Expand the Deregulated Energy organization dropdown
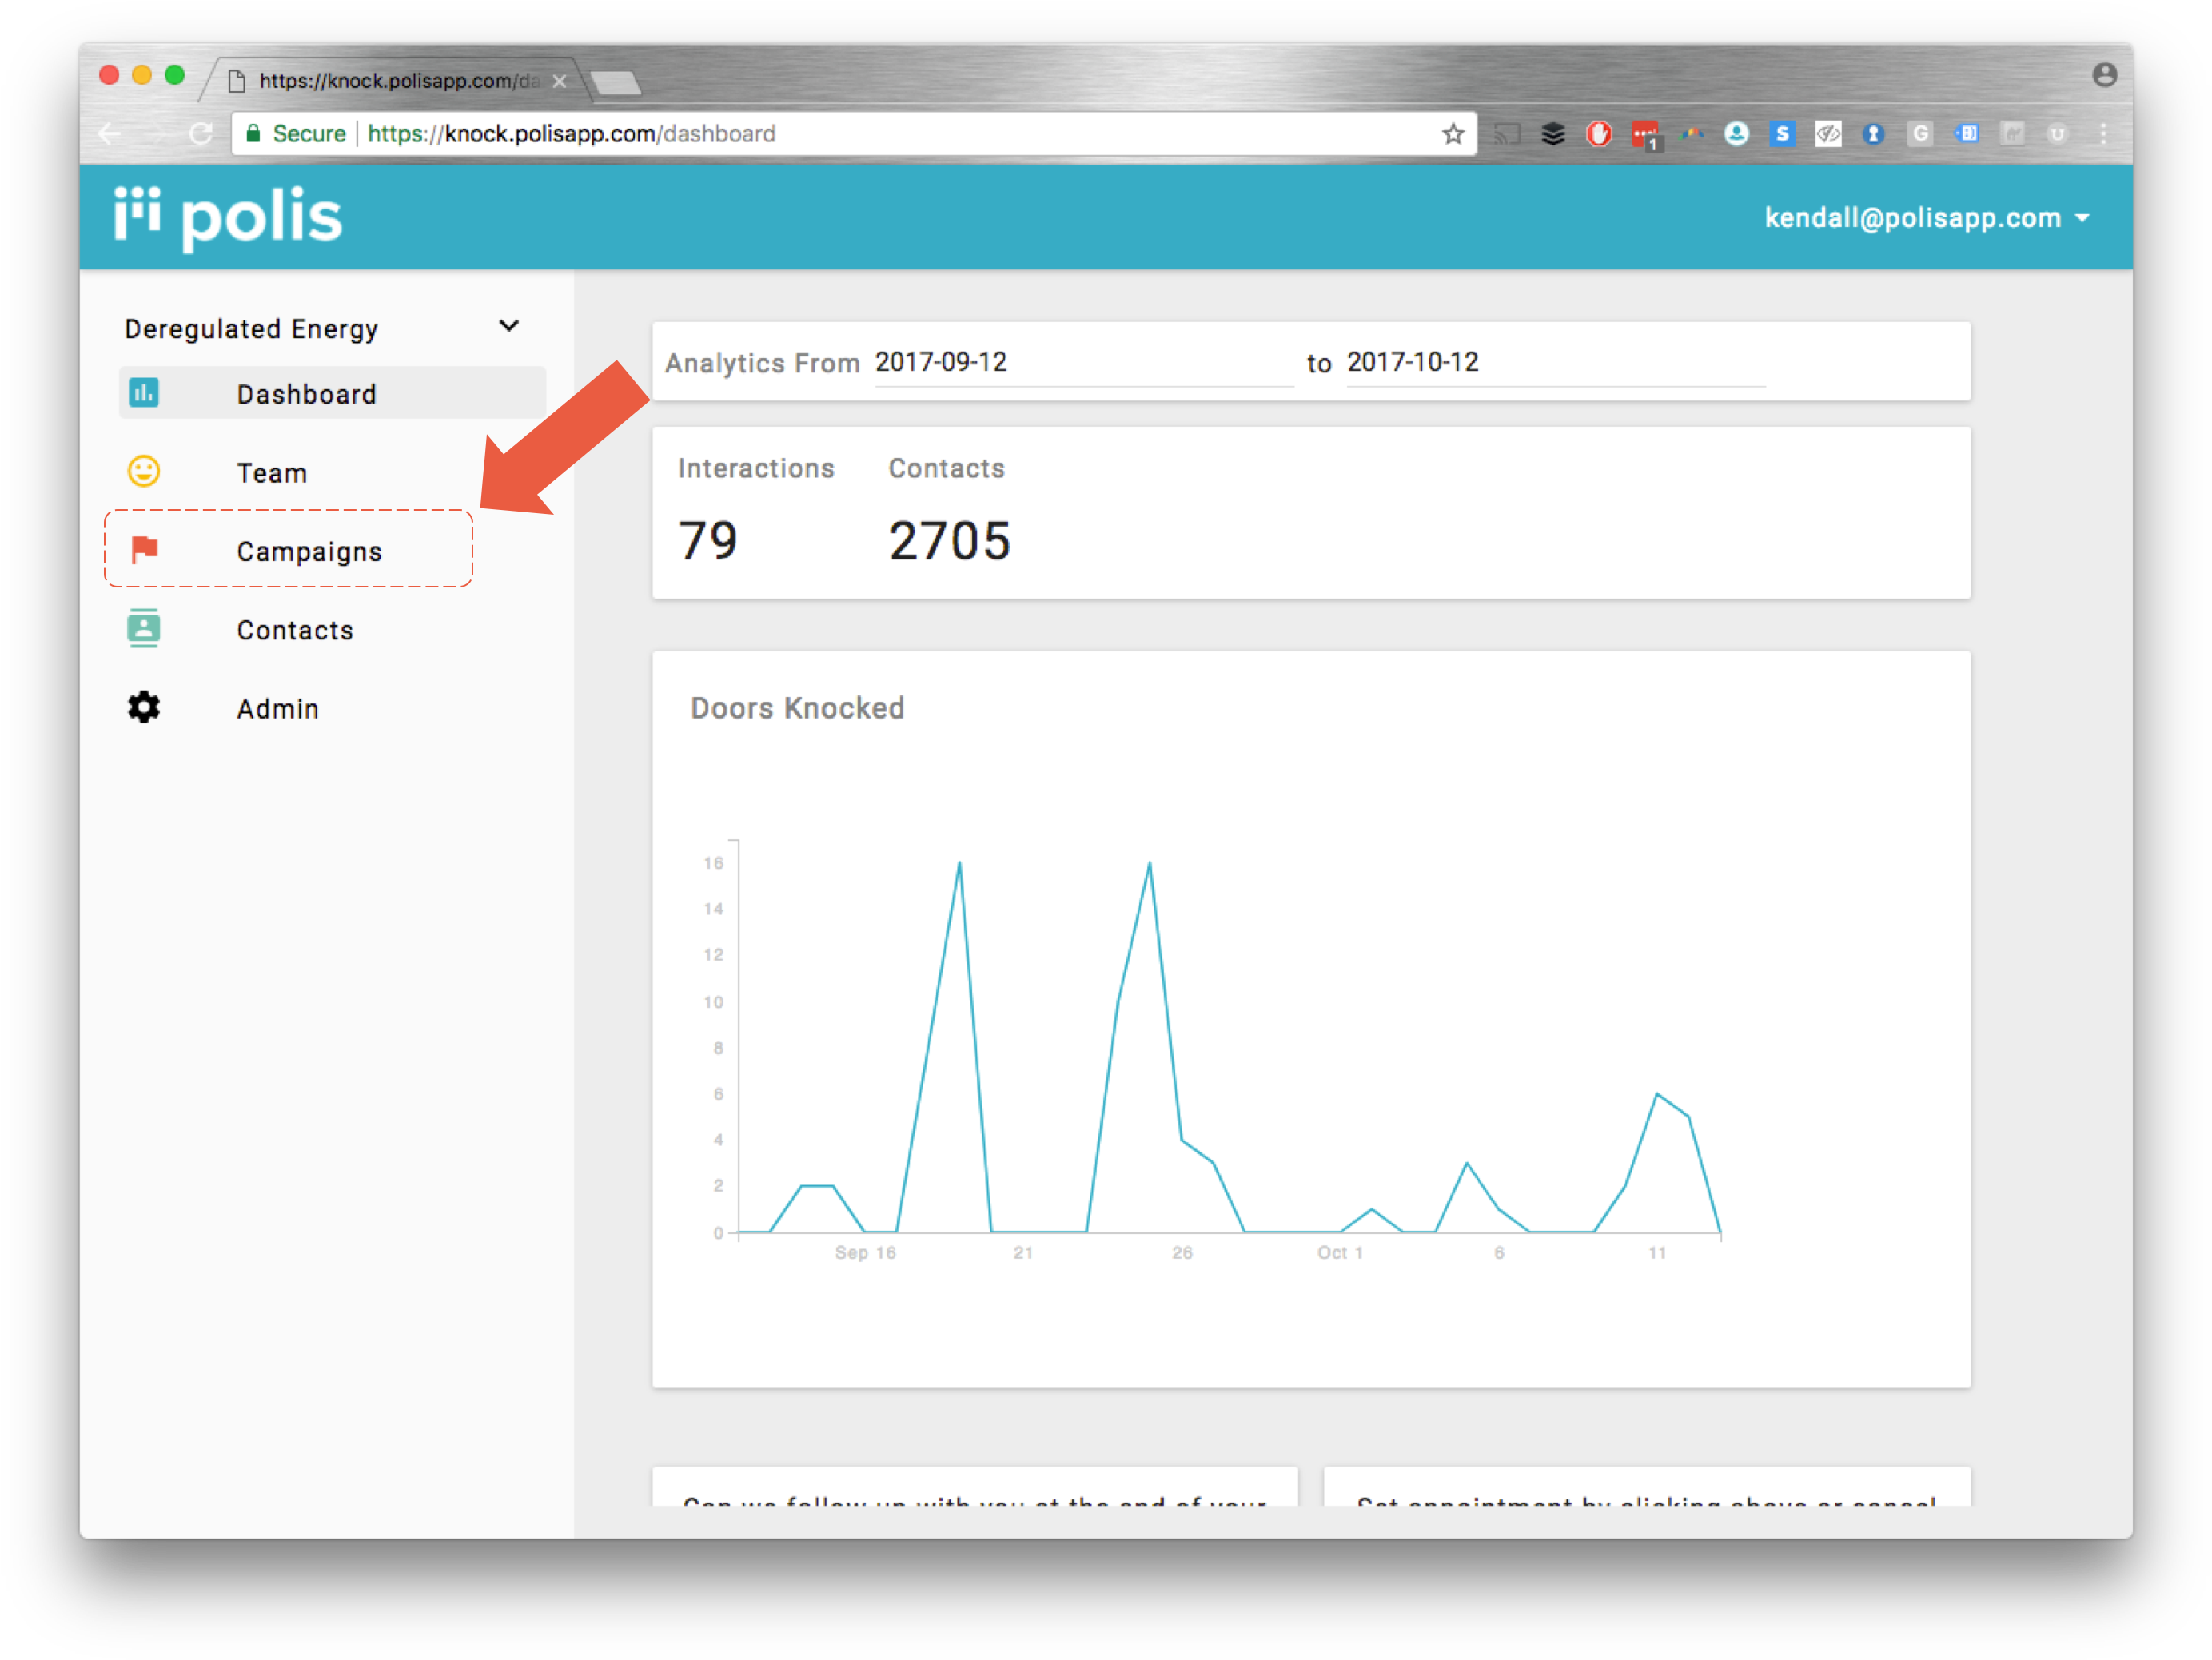The width and height of the screenshot is (2212, 1660). point(509,327)
